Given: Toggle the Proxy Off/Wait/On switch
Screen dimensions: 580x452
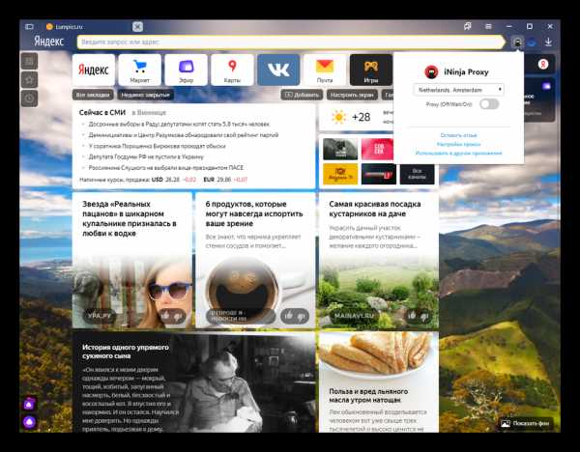Looking at the screenshot, I should point(489,104).
